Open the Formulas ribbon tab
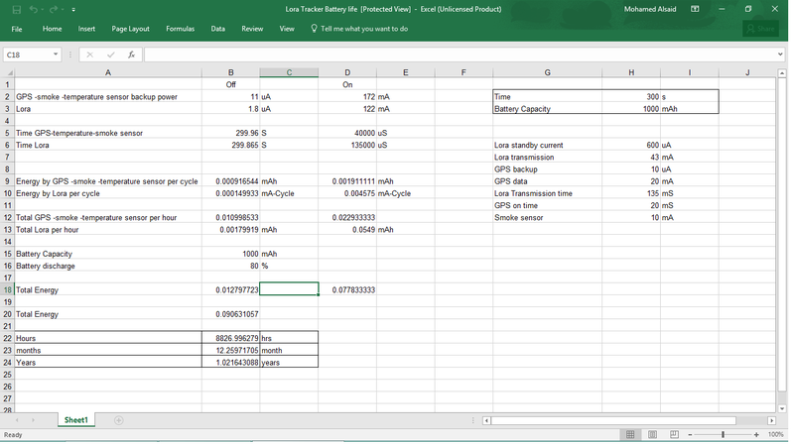This screenshot has height=444, width=794. pos(180,29)
